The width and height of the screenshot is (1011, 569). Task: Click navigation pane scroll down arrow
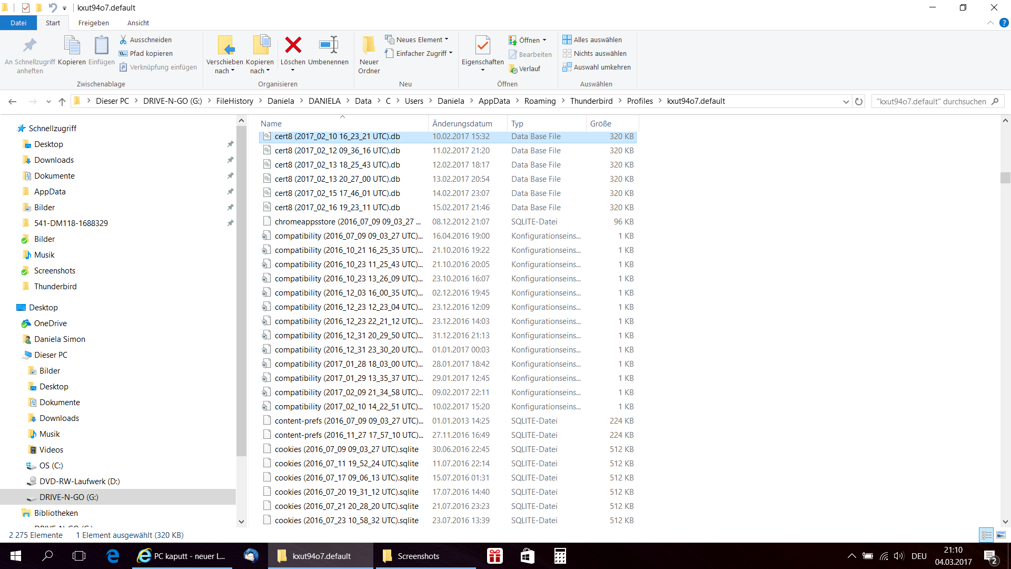click(241, 522)
